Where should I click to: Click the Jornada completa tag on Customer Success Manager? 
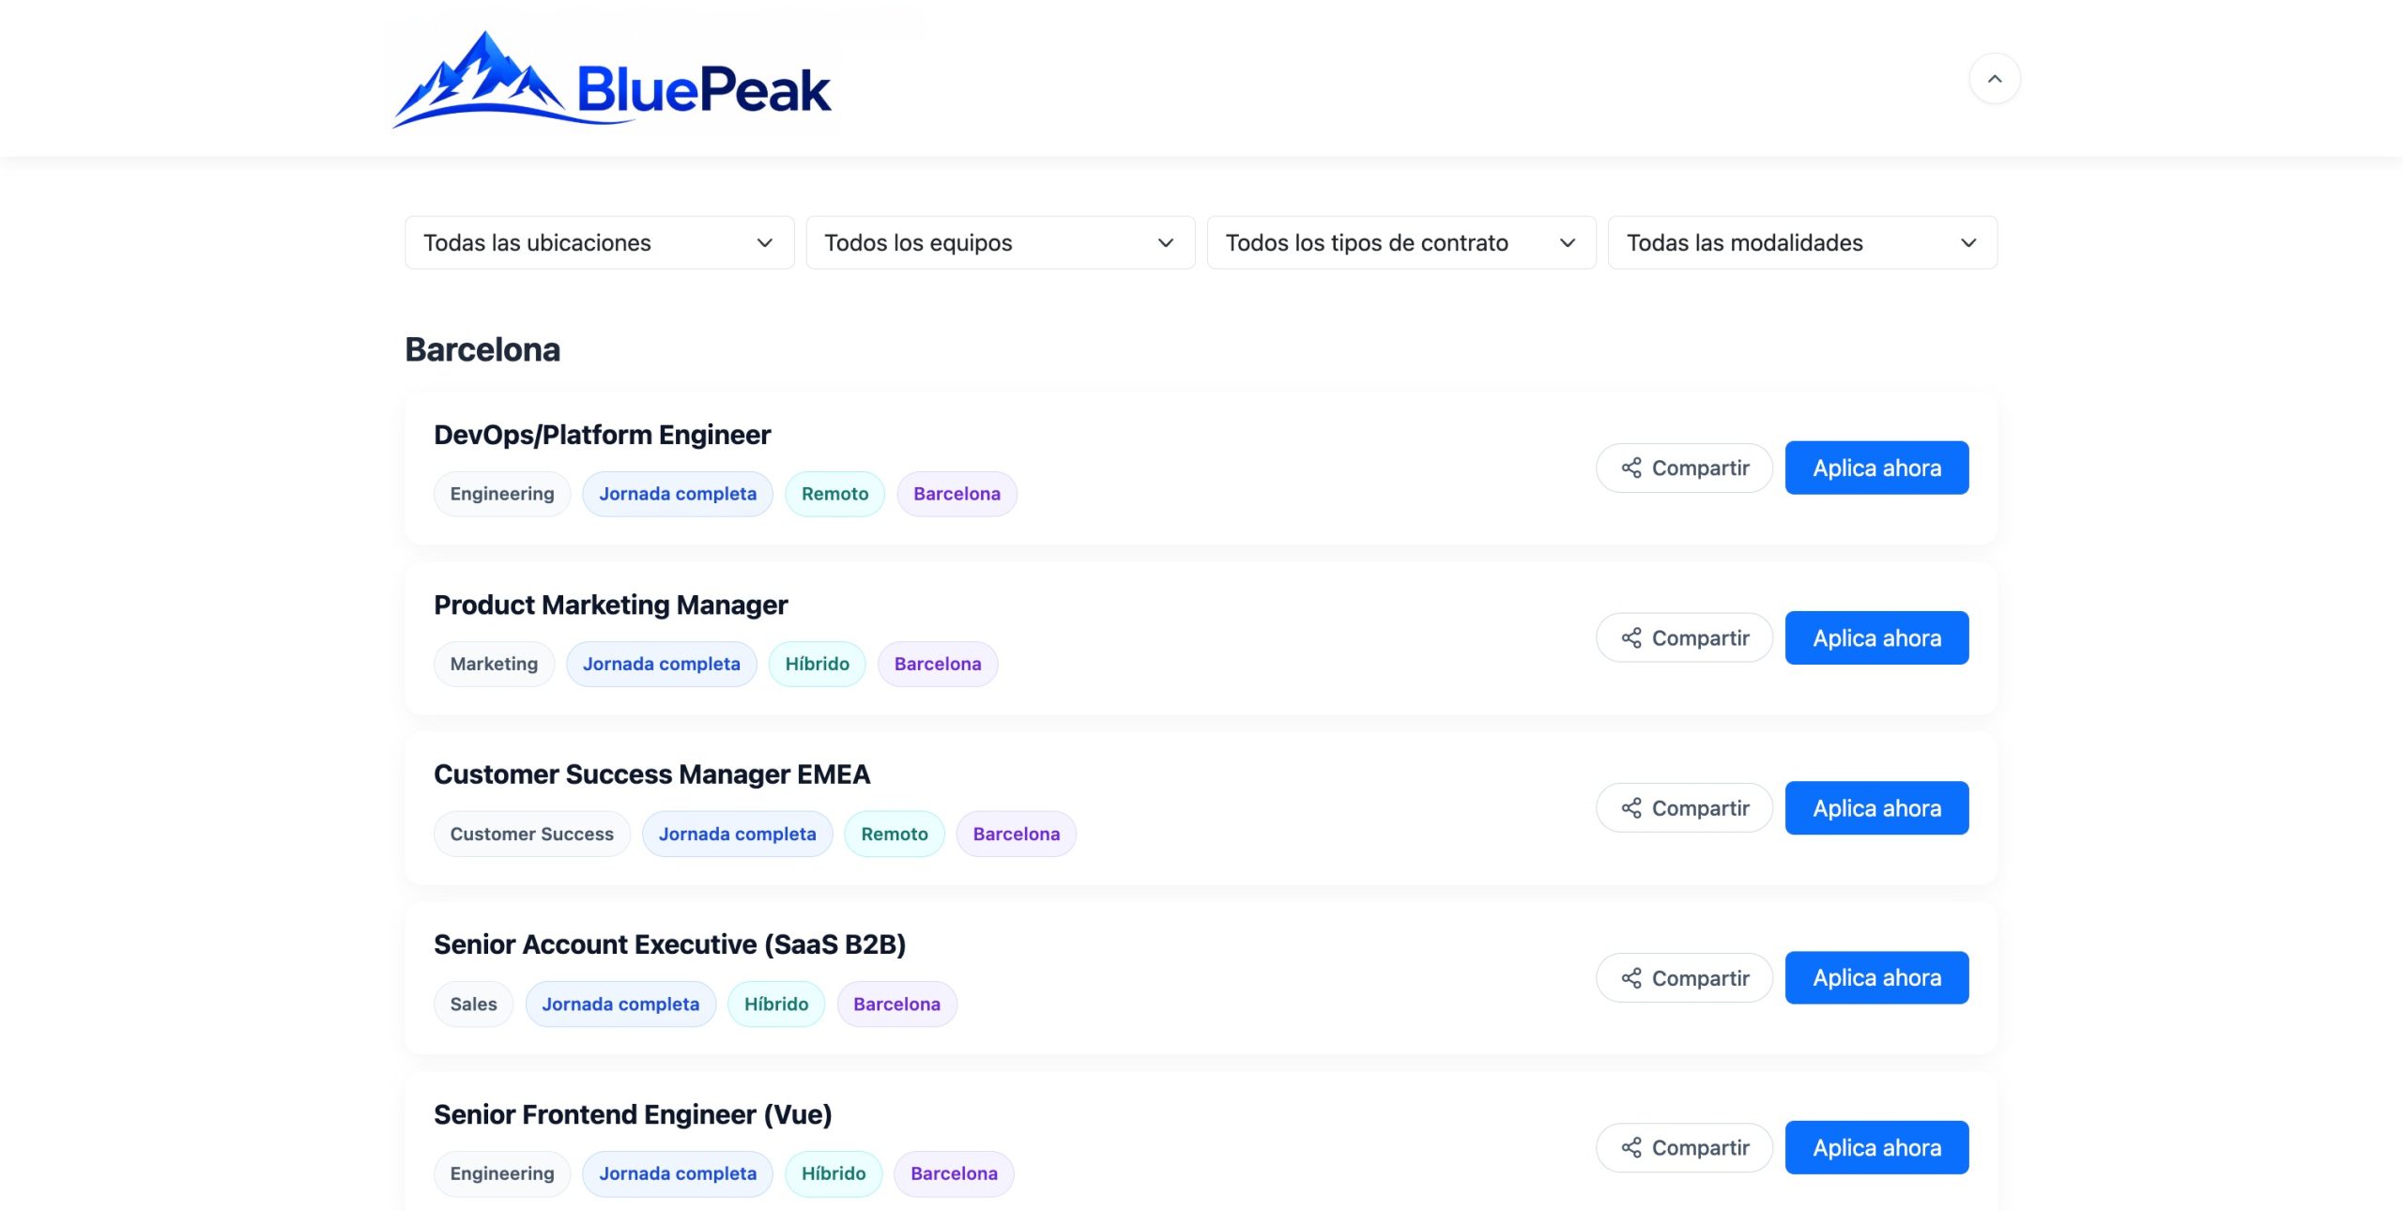[737, 834]
